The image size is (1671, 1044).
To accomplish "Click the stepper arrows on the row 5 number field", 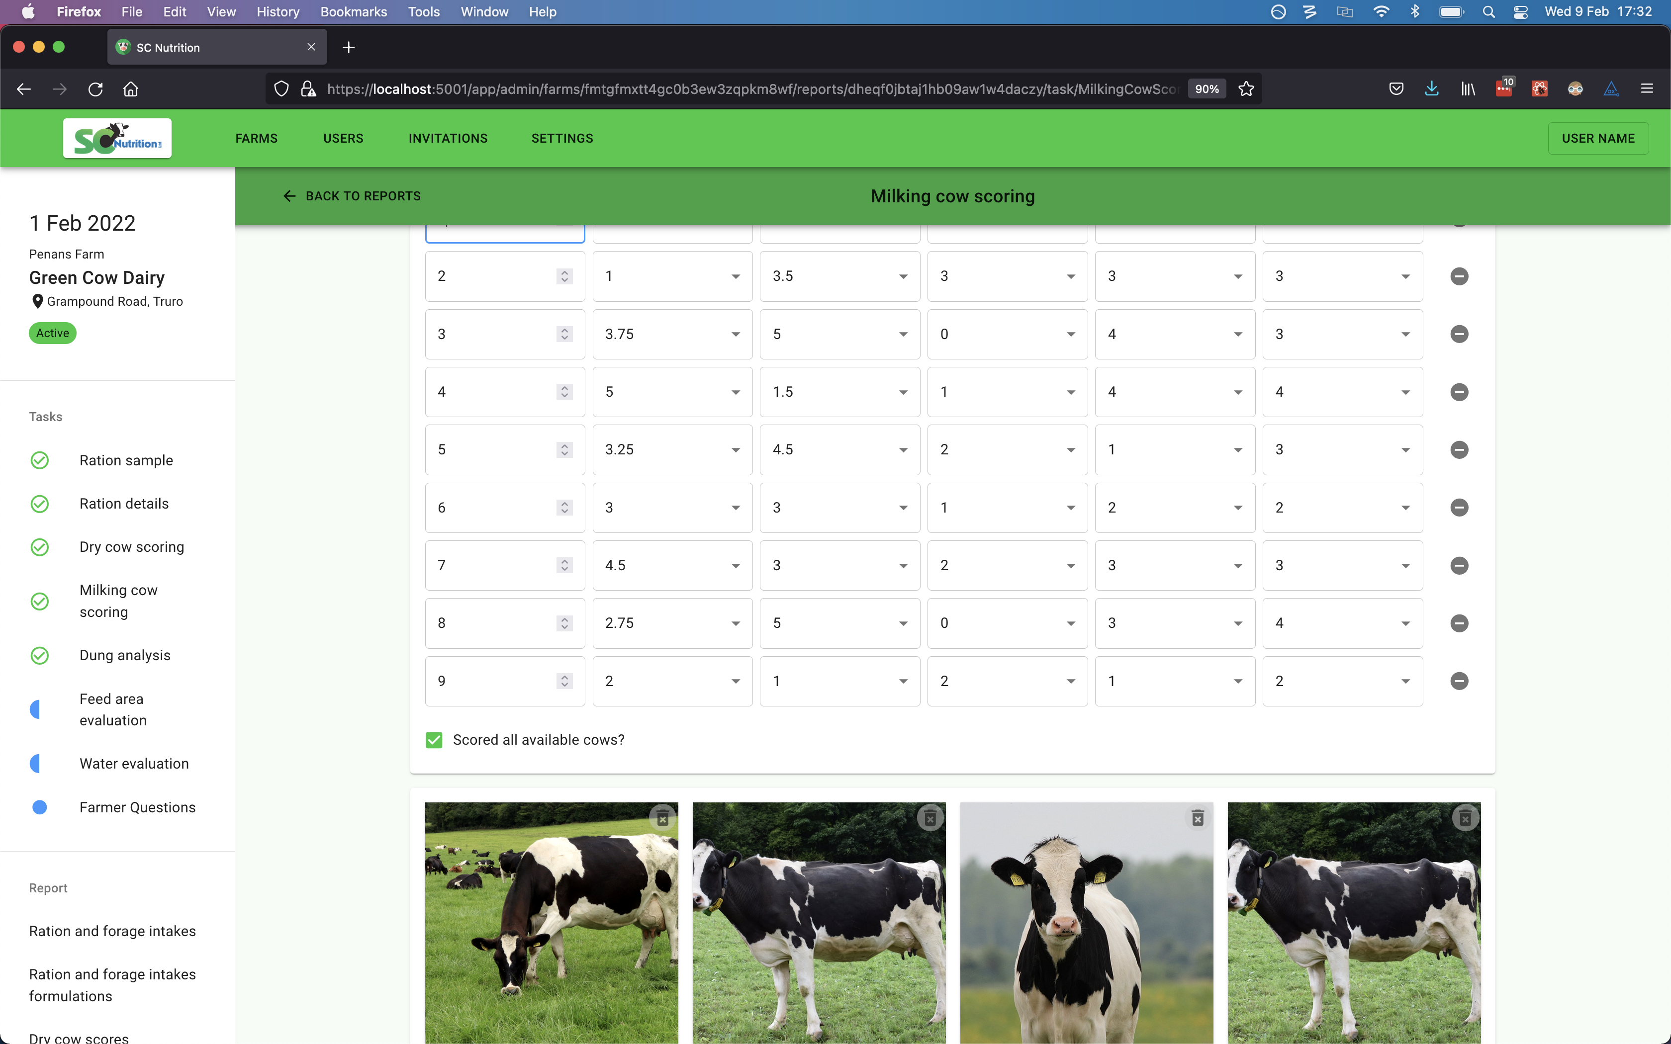I will tap(564, 449).
